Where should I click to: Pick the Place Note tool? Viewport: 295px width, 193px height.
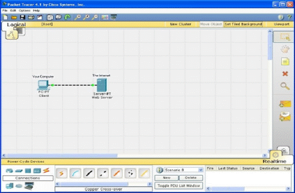[x=284, y=61]
